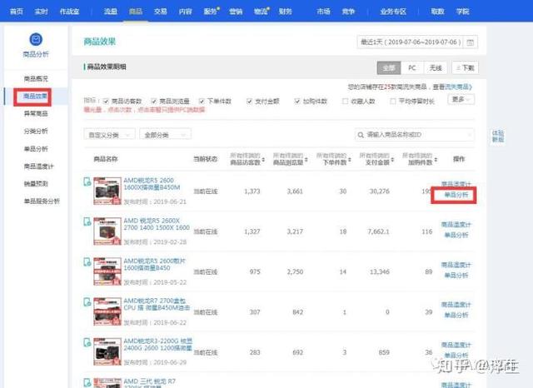This screenshot has width=533, height=388.
Task: Open 财务 in the top navigation
Action: pos(286,12)
